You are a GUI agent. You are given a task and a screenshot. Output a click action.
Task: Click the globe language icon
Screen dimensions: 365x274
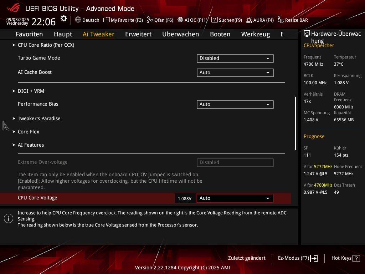click(78, 20)
